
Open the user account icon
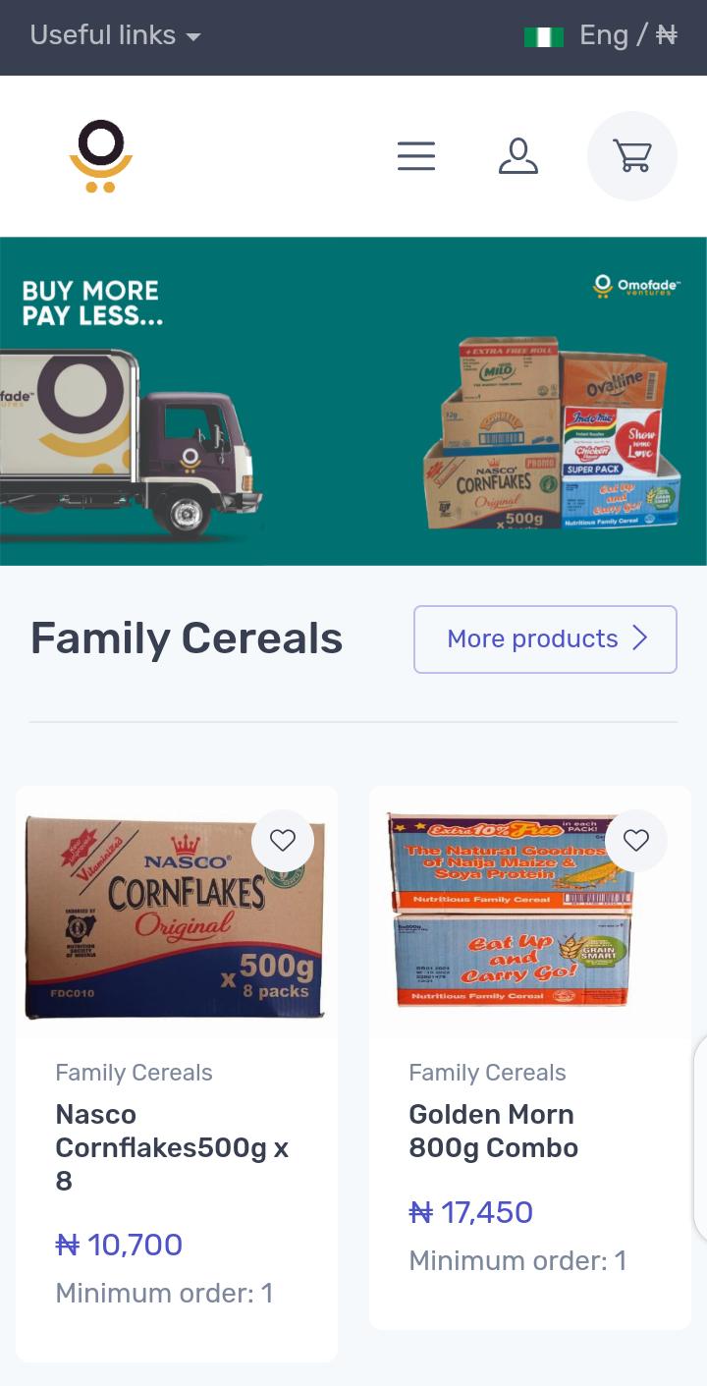[x=518, y=156]
